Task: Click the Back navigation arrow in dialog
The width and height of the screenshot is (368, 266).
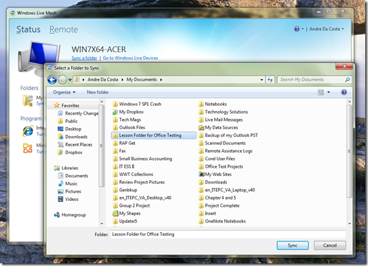Action: point(52,80)
